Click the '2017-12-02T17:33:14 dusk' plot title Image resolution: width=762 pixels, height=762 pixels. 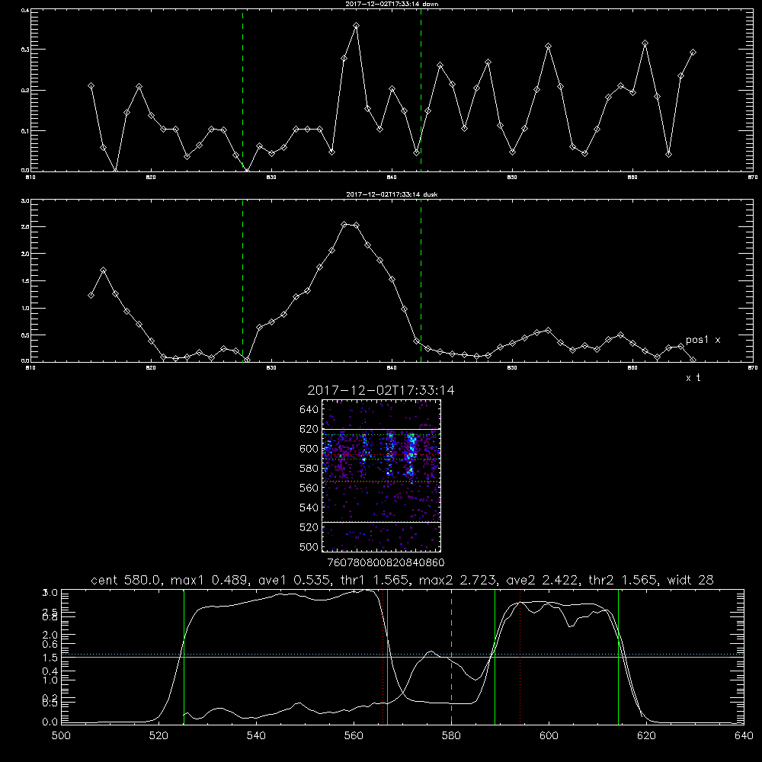pyautogui.click(x=392, y=194)
